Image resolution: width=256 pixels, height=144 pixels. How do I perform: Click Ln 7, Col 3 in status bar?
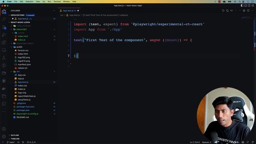tap(195, 142)
